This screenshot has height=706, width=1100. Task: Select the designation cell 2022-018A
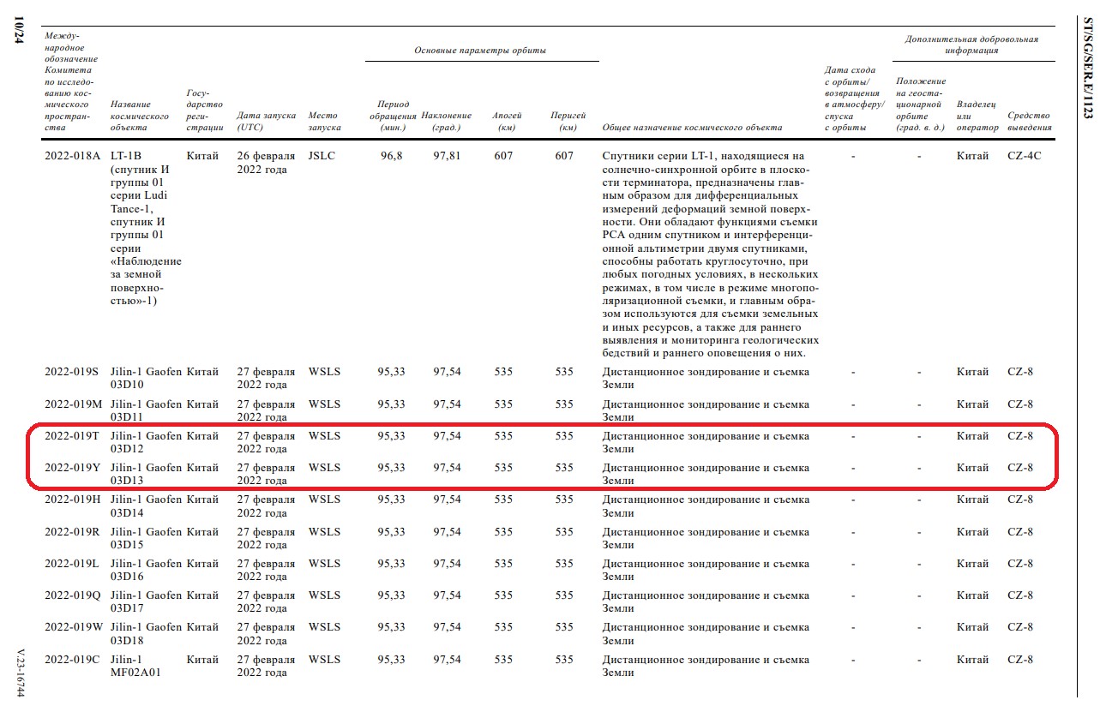point(72,156)
